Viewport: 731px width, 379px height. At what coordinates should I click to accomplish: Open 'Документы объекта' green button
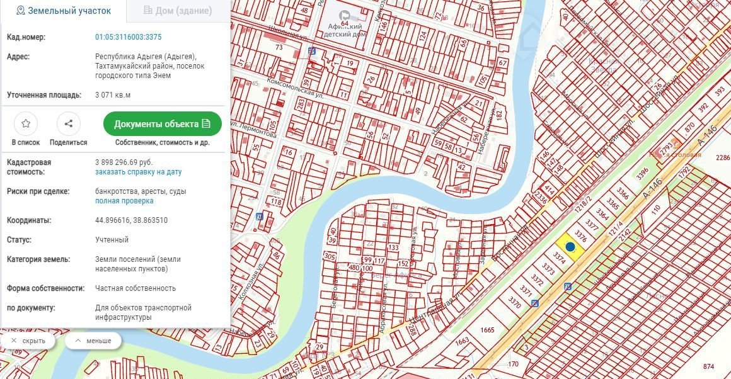162,124
